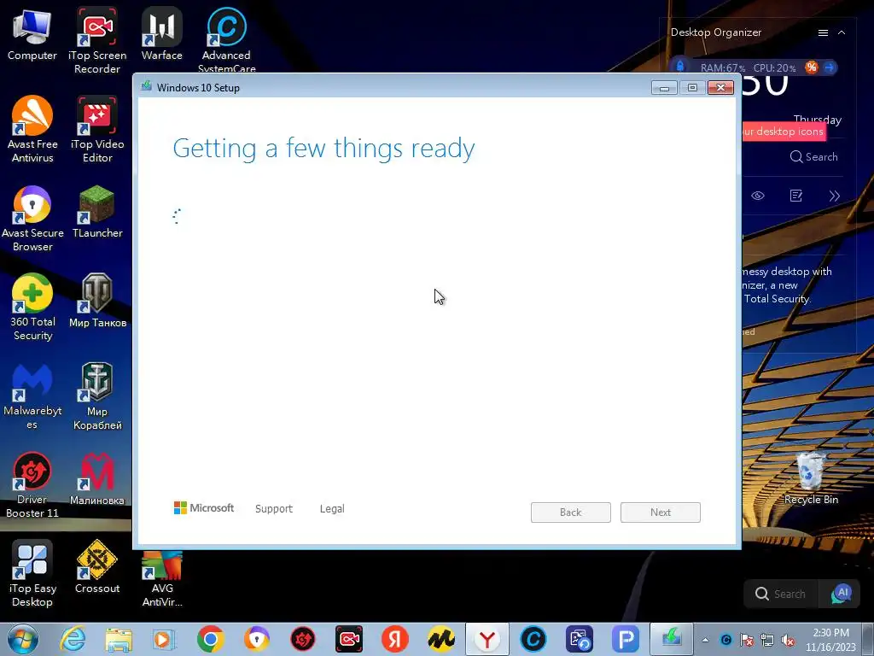The height and width of the screenshot is (656, 874).
Task: Close the Windows 10 Setup window
Action: 720,88
